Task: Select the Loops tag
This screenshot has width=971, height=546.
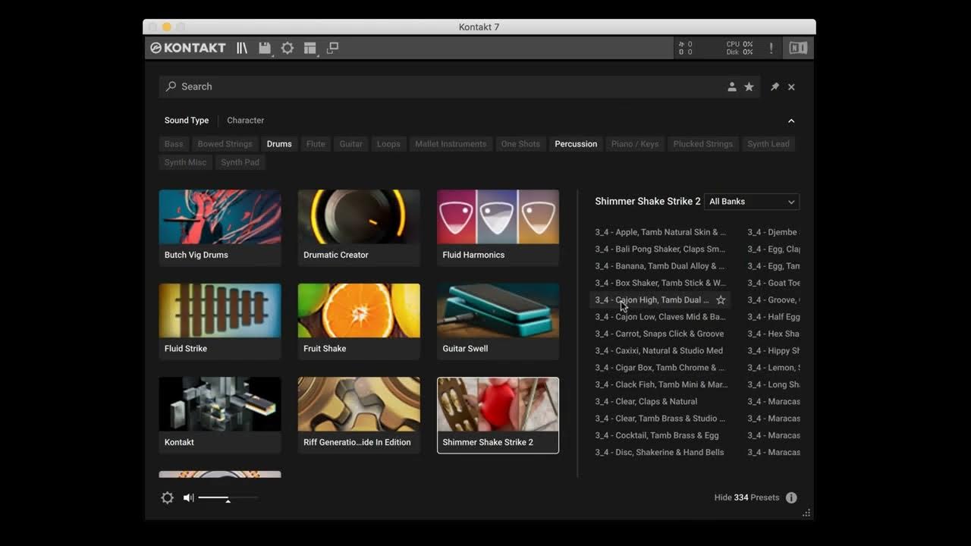Action: click(x=388, y=144)
